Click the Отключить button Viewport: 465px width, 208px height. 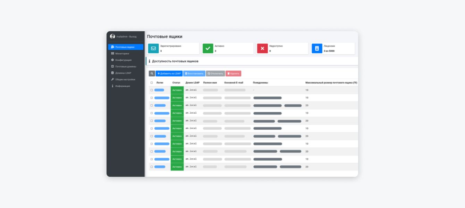(x=215, y=73)
